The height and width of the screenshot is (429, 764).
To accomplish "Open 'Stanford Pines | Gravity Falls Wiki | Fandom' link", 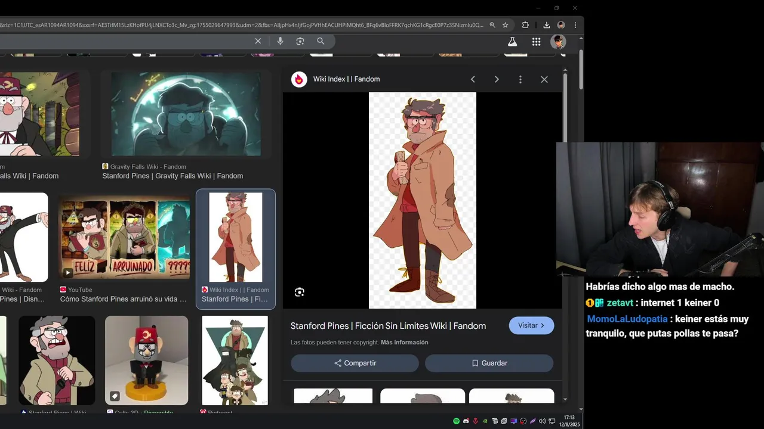I will [x=172, y=176].
